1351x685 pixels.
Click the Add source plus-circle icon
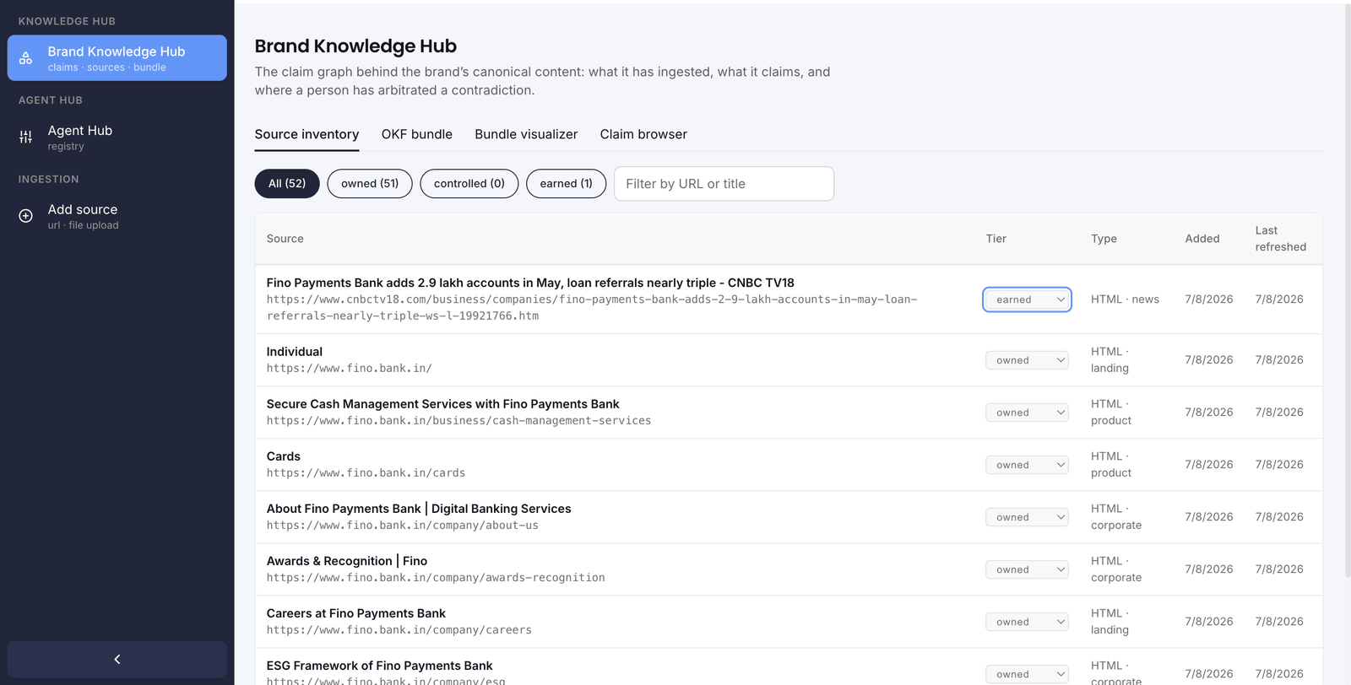26,216
